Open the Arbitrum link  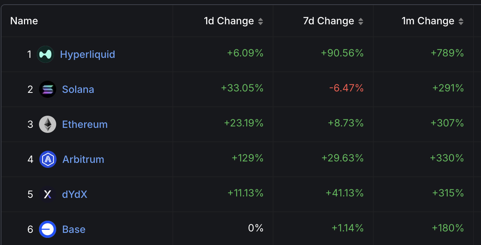[x=83, y=159]
